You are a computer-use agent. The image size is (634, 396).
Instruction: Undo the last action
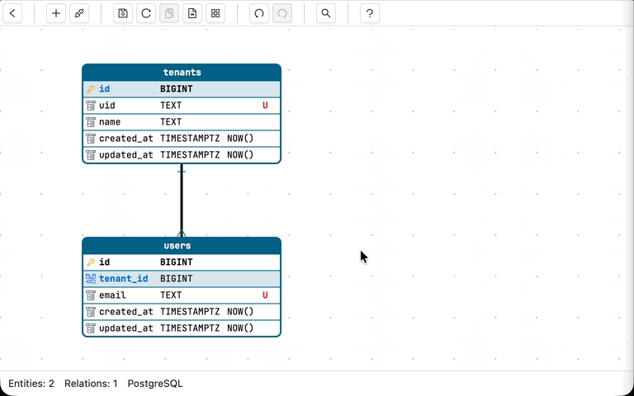(x=259, y=13)
